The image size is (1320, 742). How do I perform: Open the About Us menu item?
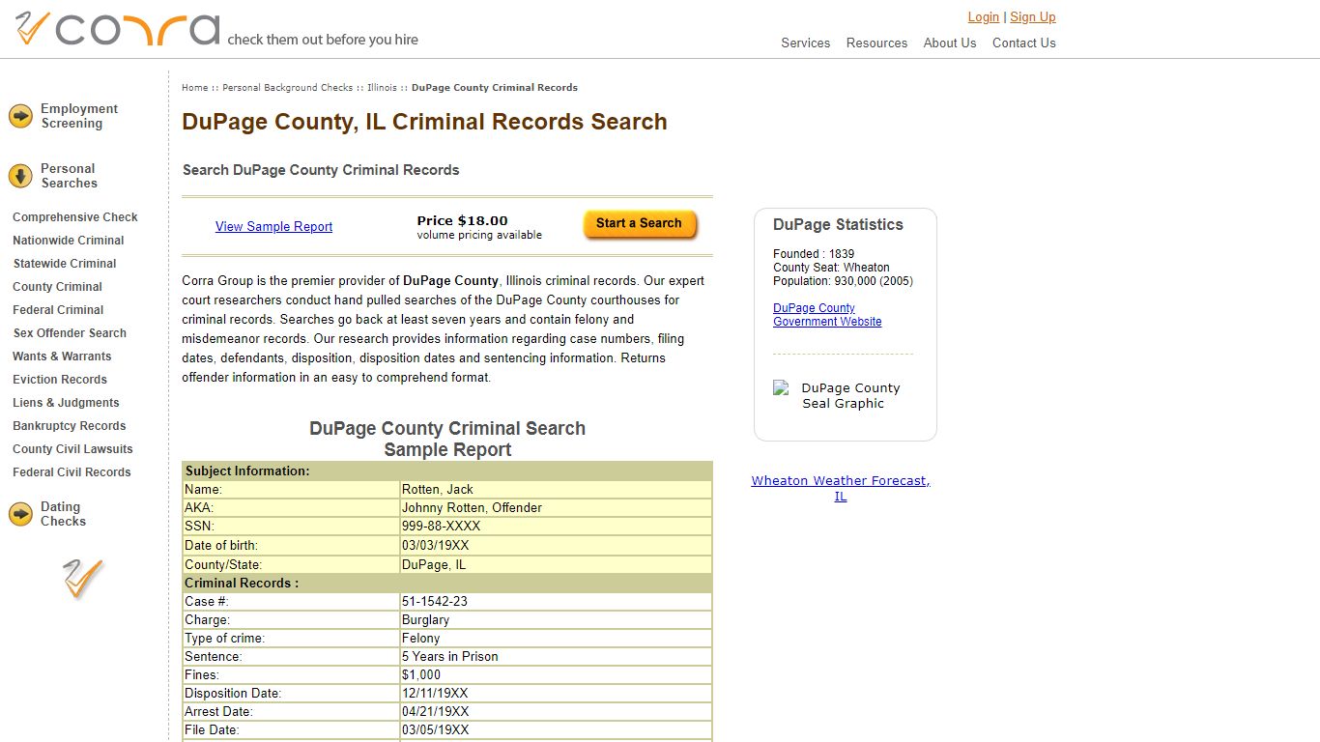[950, 43]
